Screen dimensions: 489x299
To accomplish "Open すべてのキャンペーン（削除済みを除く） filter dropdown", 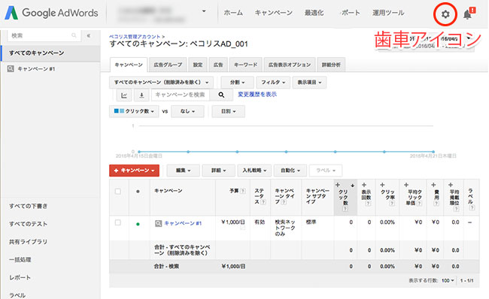I will 161,83.
